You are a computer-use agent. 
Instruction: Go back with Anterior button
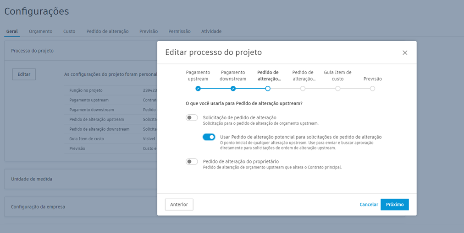(x=179, y=204)
